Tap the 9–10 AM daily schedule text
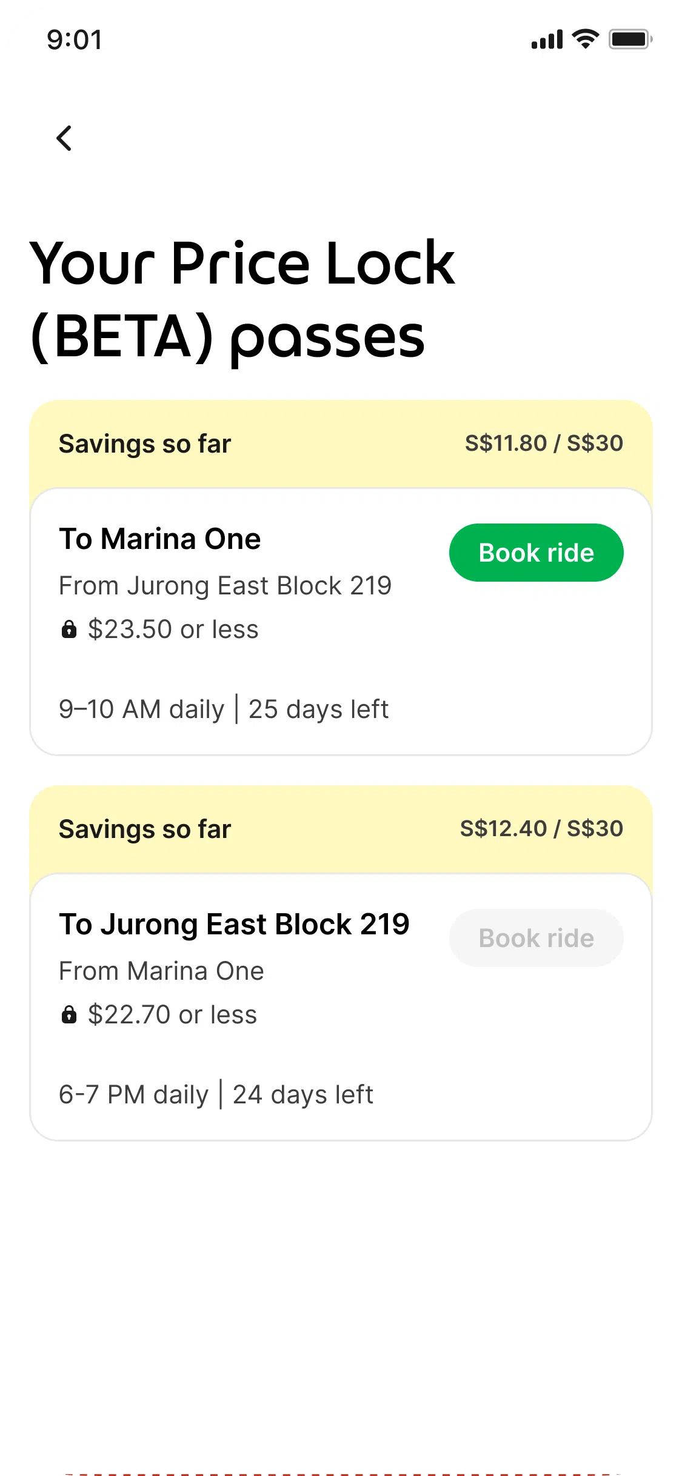The height and width of the screenshot is (1476, 682). (x=142, y=710)
